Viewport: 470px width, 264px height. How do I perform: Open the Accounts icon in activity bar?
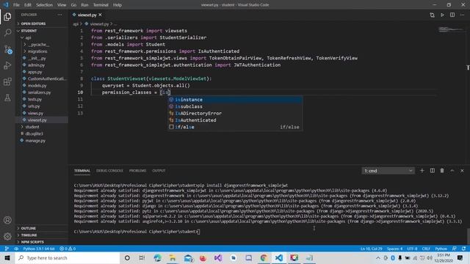click(x=7, y=220)
